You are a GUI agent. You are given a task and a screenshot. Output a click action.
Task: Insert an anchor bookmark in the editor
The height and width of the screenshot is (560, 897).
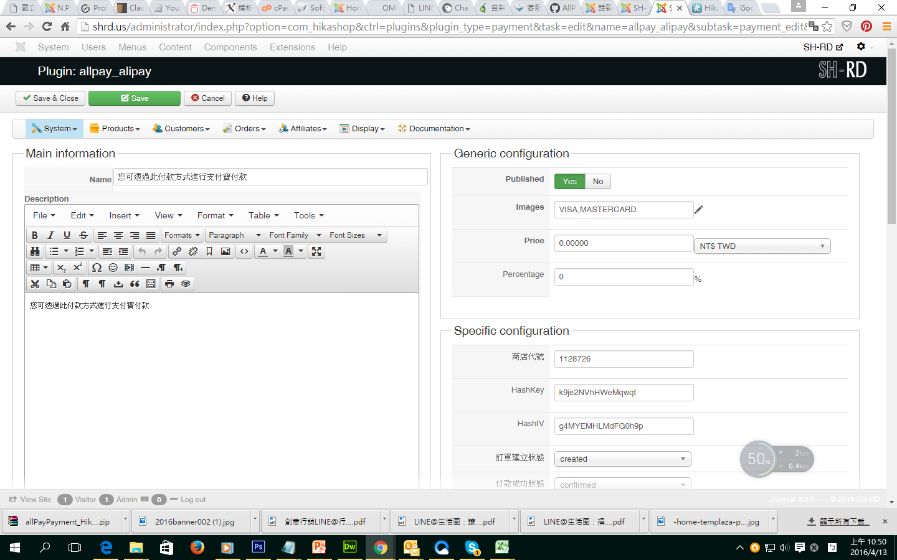pos(209,251)
